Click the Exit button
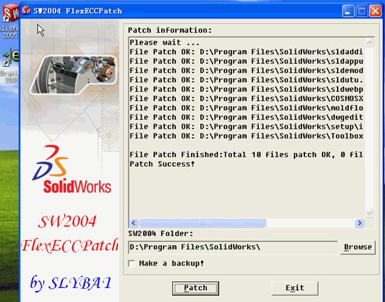Image resolution: width=385 pixels, height=302 pixels. tap(295, 288)
